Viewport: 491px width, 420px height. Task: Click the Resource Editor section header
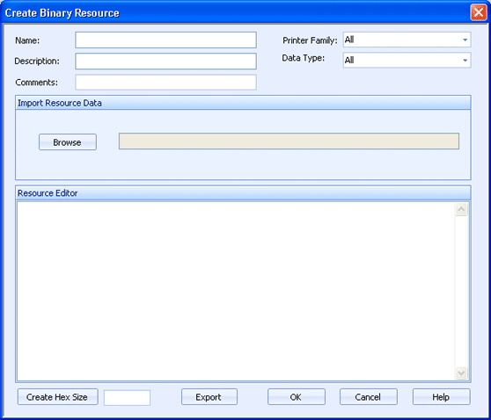pyautogui.click(x=243, y=193)
